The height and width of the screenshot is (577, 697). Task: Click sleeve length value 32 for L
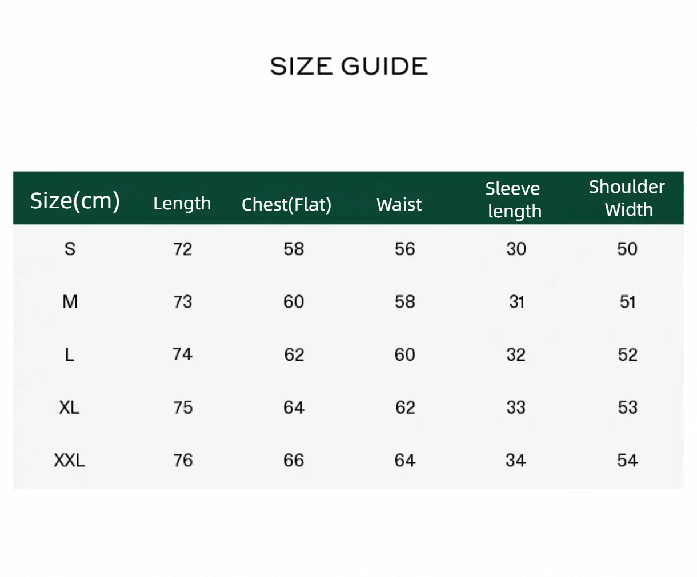tap(516, 354)
